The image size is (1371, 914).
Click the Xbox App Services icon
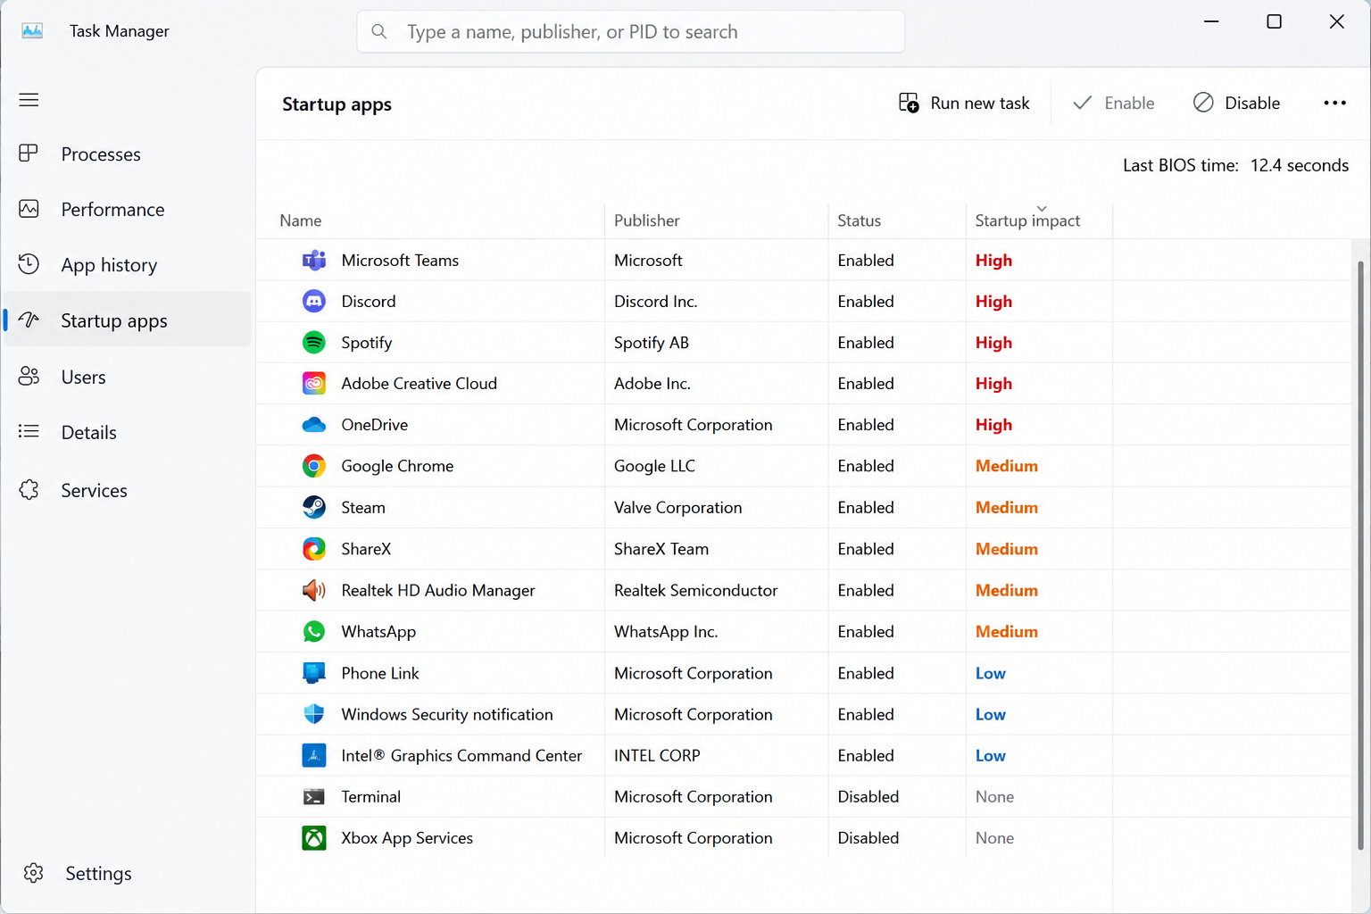[x=314, y=838]
